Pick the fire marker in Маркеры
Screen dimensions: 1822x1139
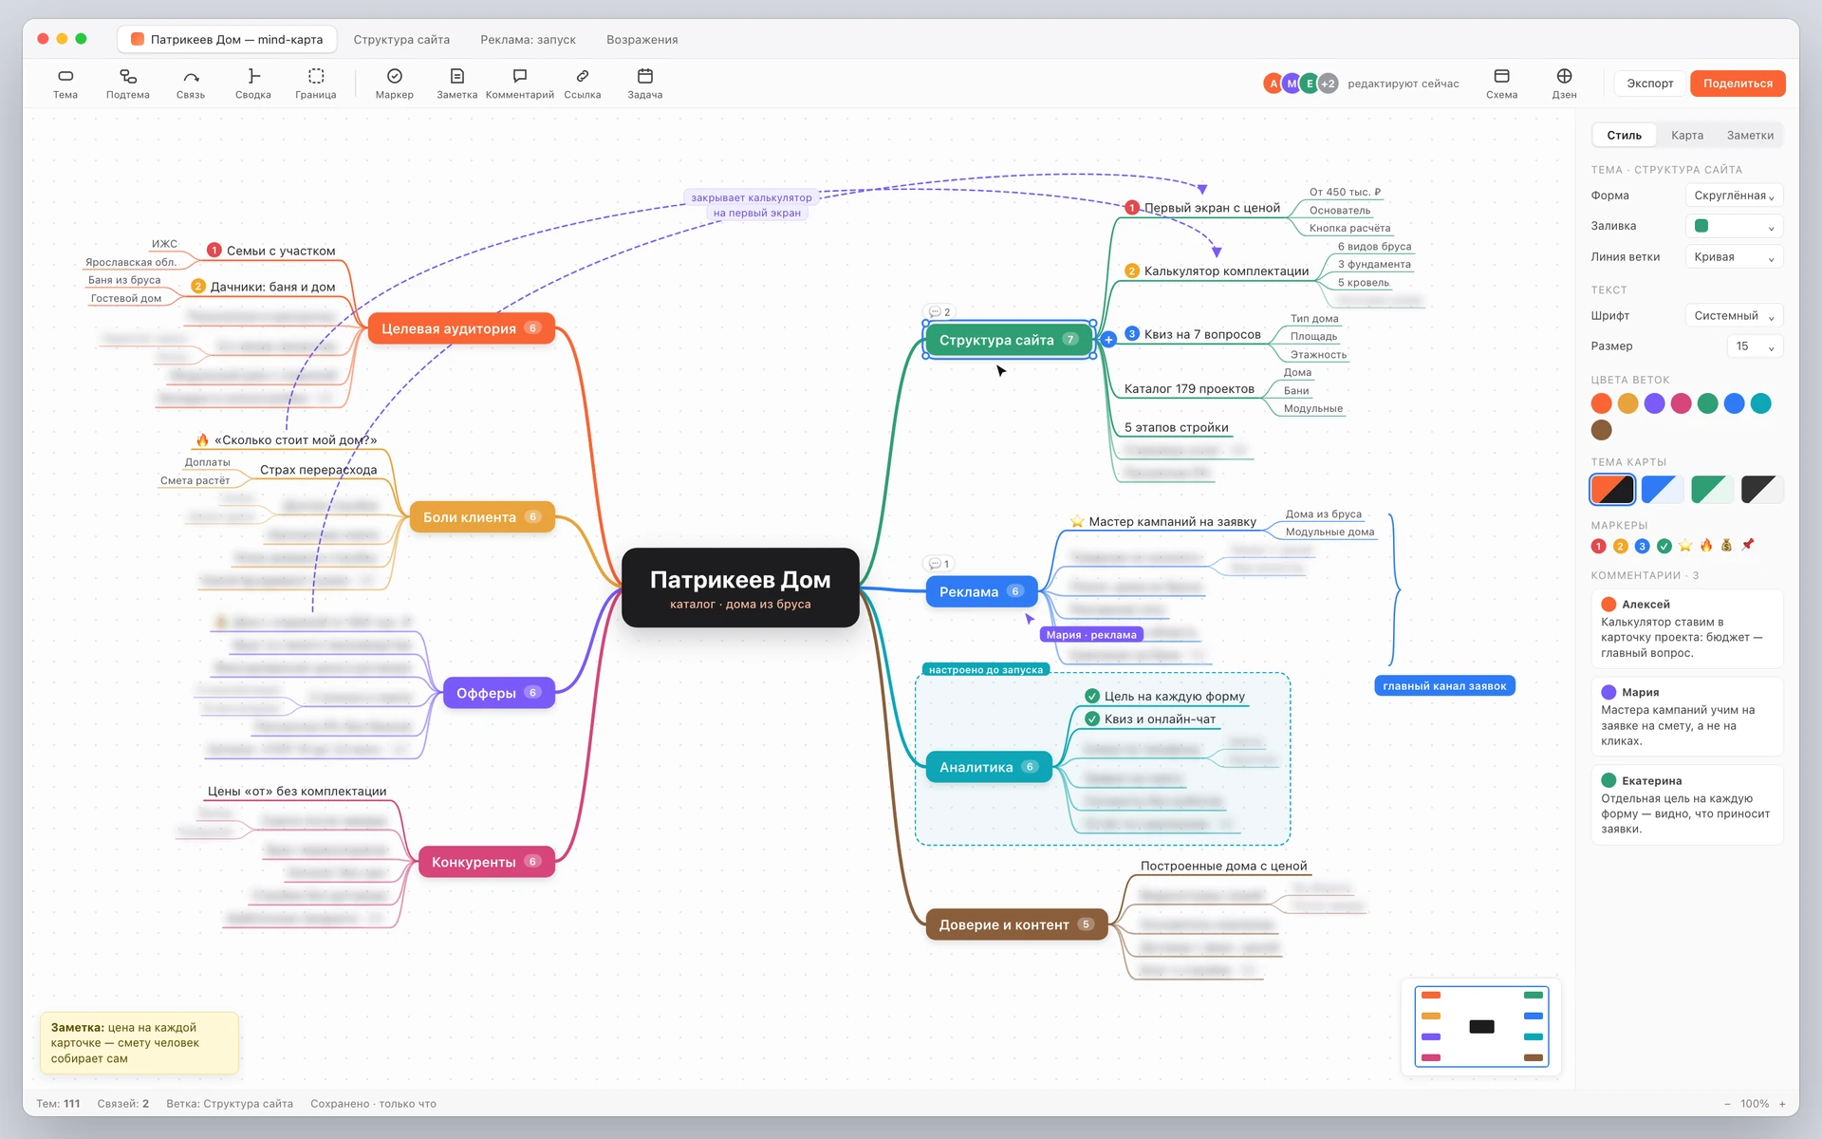(x=1706, y=546)
